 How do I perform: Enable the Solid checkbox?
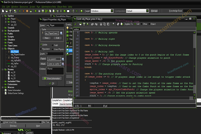pyautogui.click(x=52, y=45)
